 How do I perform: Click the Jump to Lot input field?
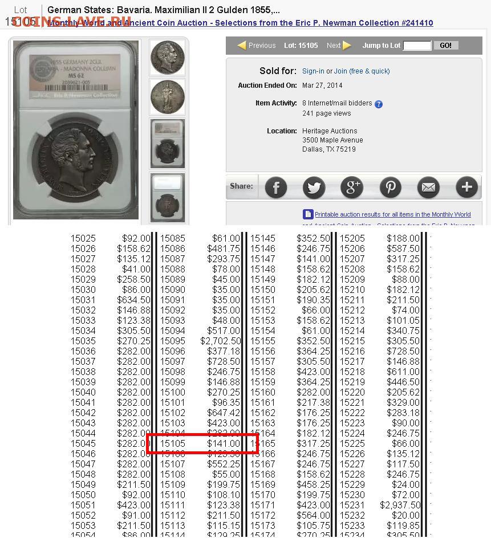click(417, 46)
